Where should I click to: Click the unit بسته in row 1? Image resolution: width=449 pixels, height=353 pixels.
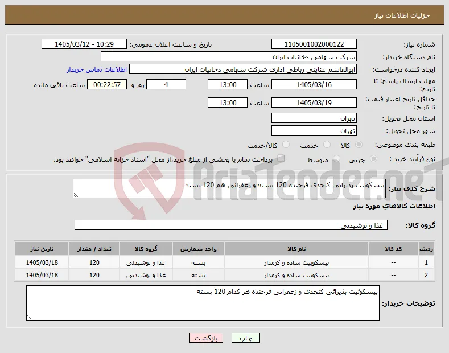pos(198,262)
